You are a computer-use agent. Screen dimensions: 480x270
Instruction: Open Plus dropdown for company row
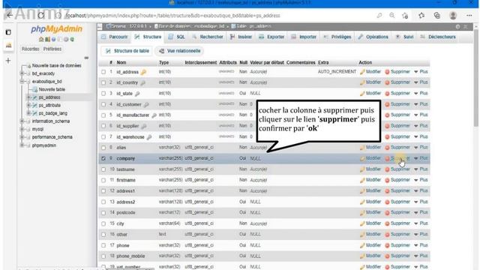421,158
